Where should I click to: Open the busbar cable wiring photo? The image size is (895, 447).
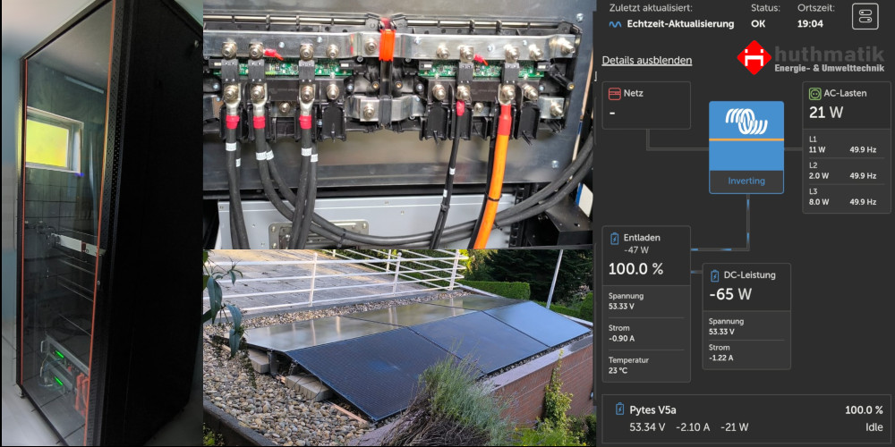(397, 125)
